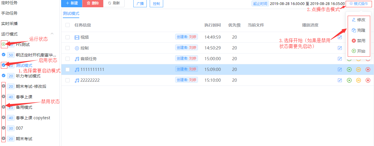
Task: Click the running status icon beside H5测试
Action: (4, 44)
